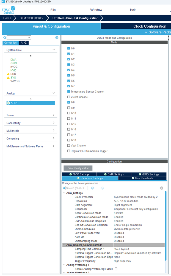171x276 pixels.
Task: Open the Software Packs dropdown
Action: click(158, 32)
